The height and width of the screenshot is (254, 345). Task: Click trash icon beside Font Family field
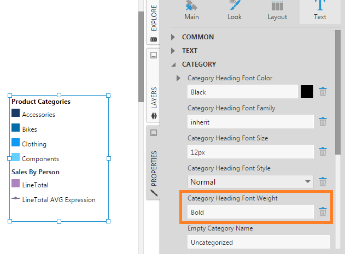pyautogui.click(x=323, y=121)
